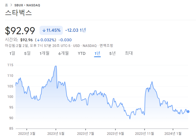Click the 90 y-axis label
This screenshot has height=138, width=196.
[11, 118]
